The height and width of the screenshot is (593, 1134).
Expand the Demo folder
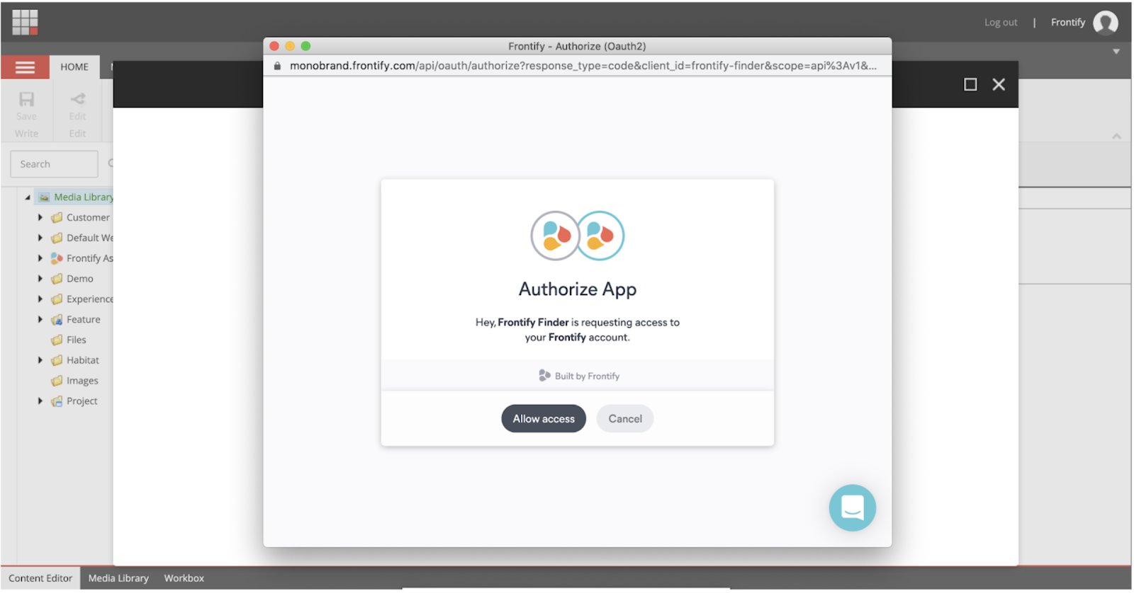pos(40,279)
